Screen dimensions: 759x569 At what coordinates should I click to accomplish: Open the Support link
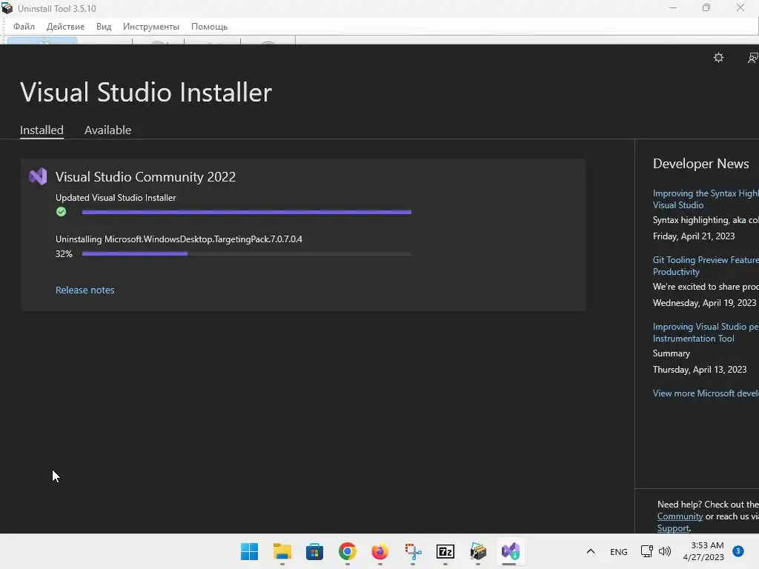tap(673, 528)
